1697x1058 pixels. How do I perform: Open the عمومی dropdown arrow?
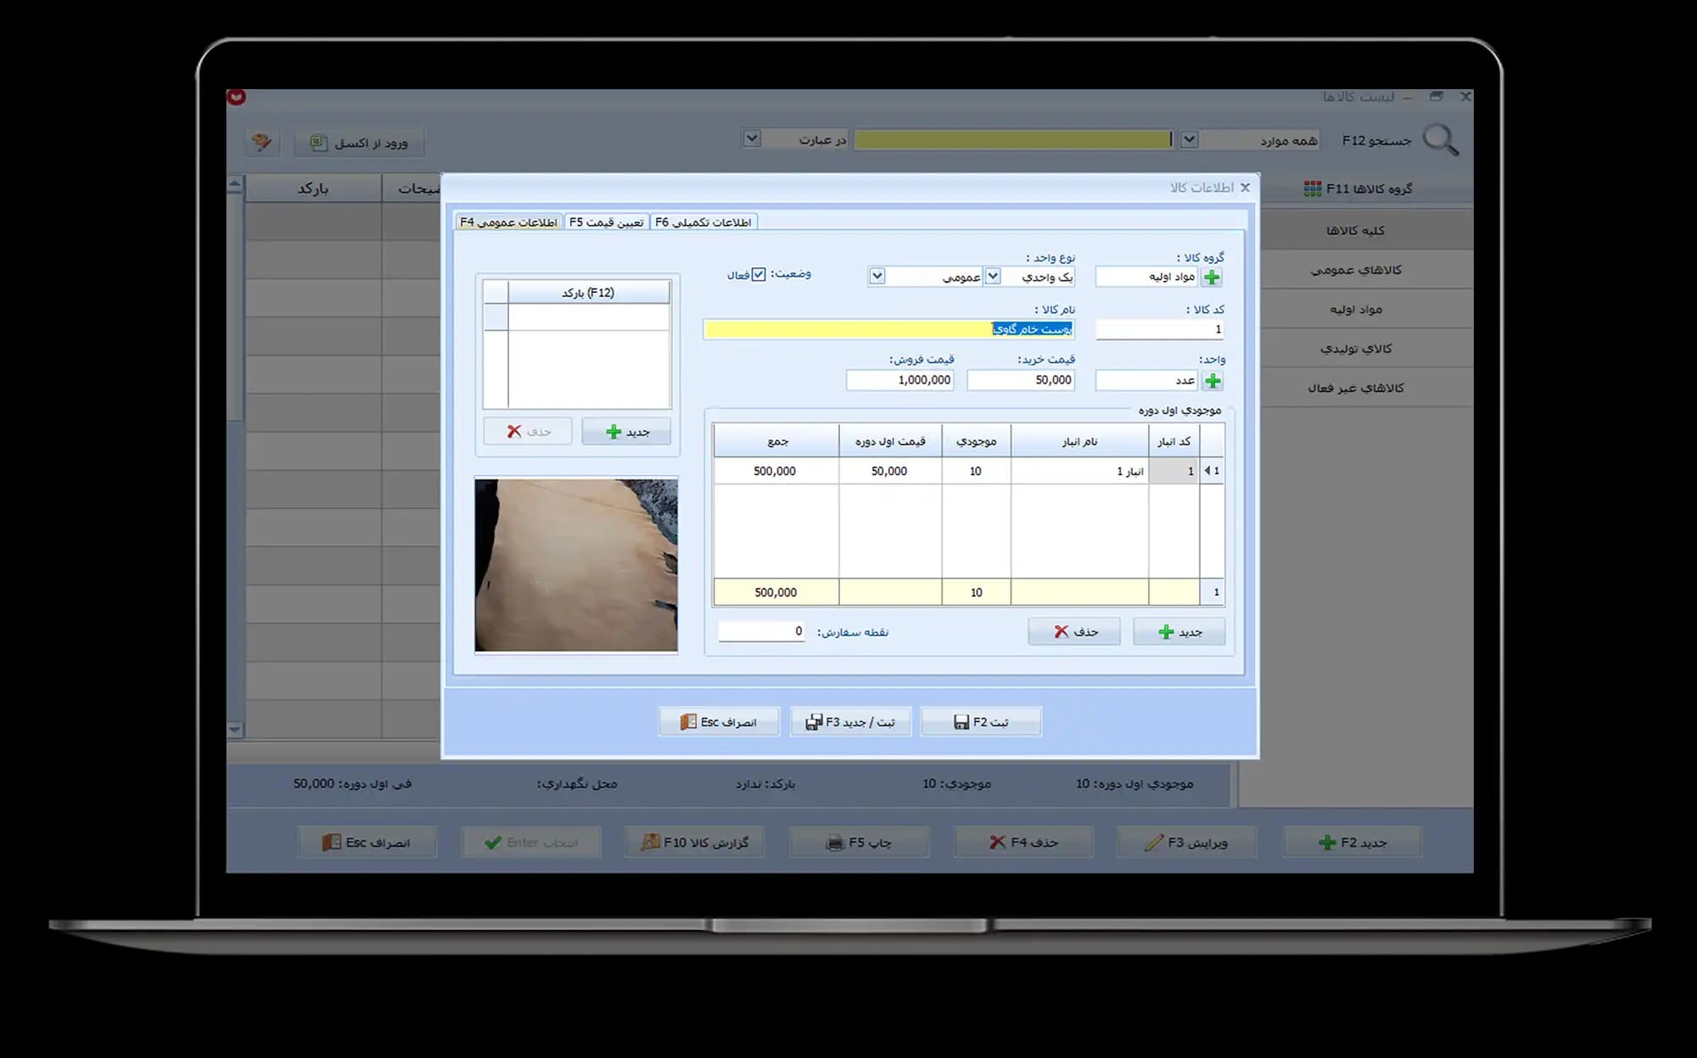click(x=877, y=277)
